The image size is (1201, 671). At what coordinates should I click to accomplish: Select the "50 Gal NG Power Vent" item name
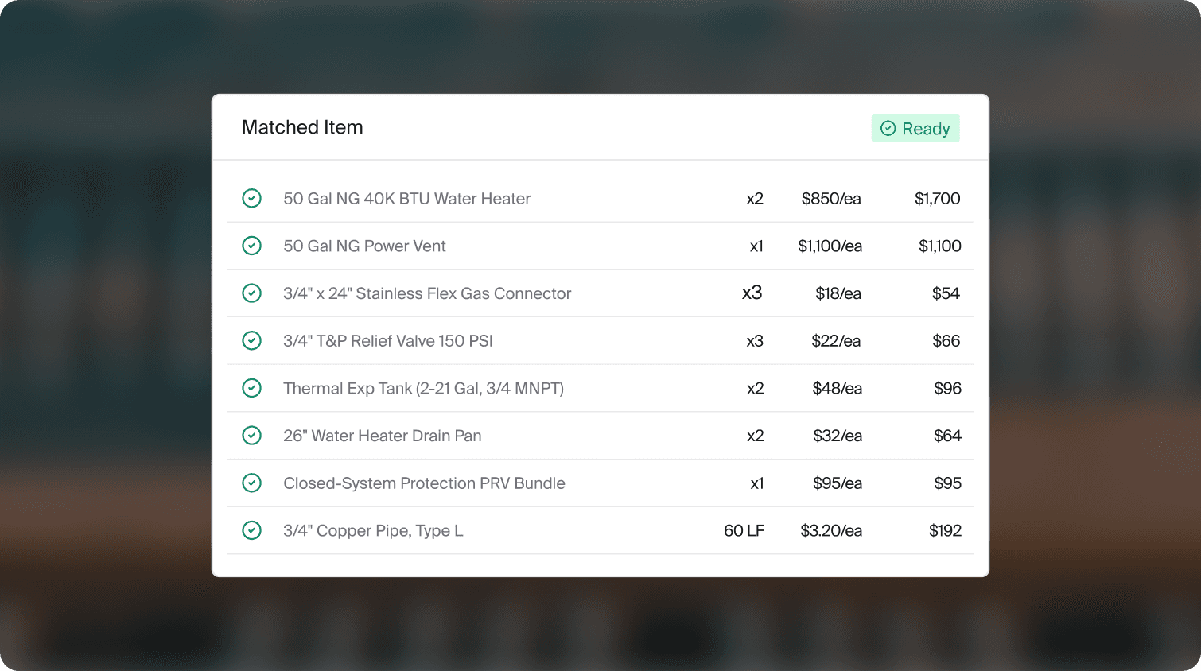(x=364, y=246)
